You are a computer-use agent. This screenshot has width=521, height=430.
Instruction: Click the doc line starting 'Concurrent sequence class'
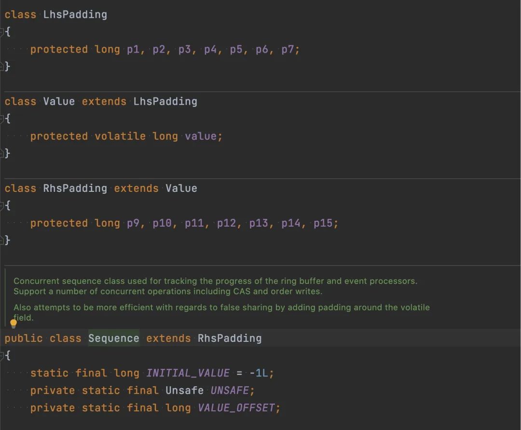[215, 281]
